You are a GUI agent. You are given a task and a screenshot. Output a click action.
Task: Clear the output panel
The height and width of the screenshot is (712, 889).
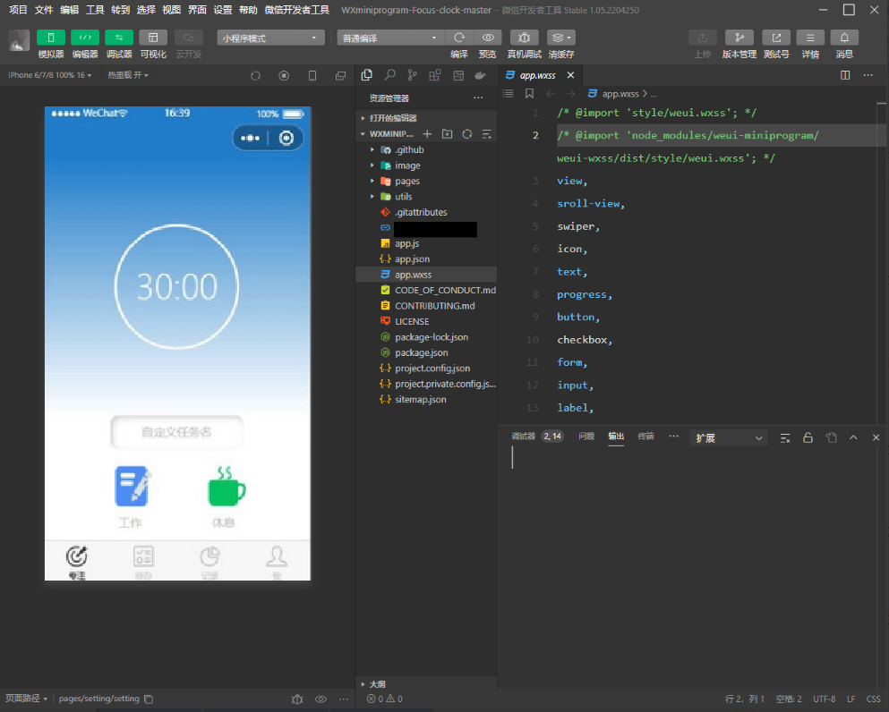[x=785, y=438]
